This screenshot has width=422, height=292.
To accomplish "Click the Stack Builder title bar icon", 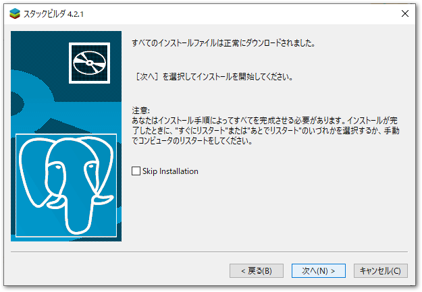I will 15,13.
